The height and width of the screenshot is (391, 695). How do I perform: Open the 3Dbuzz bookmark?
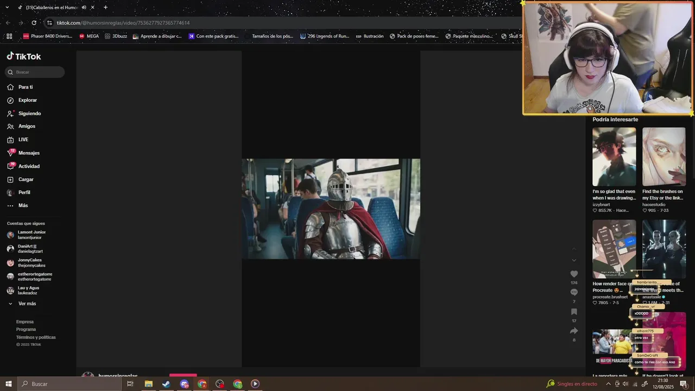(116, 36)
